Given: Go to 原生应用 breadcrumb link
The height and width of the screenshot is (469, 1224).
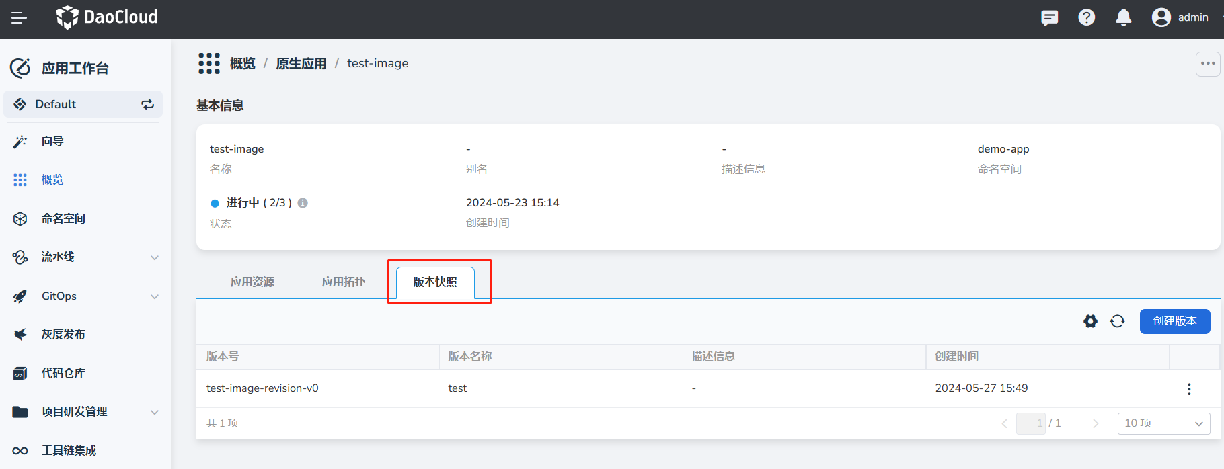Looking at the screenshot, I should tap(301, 64).
